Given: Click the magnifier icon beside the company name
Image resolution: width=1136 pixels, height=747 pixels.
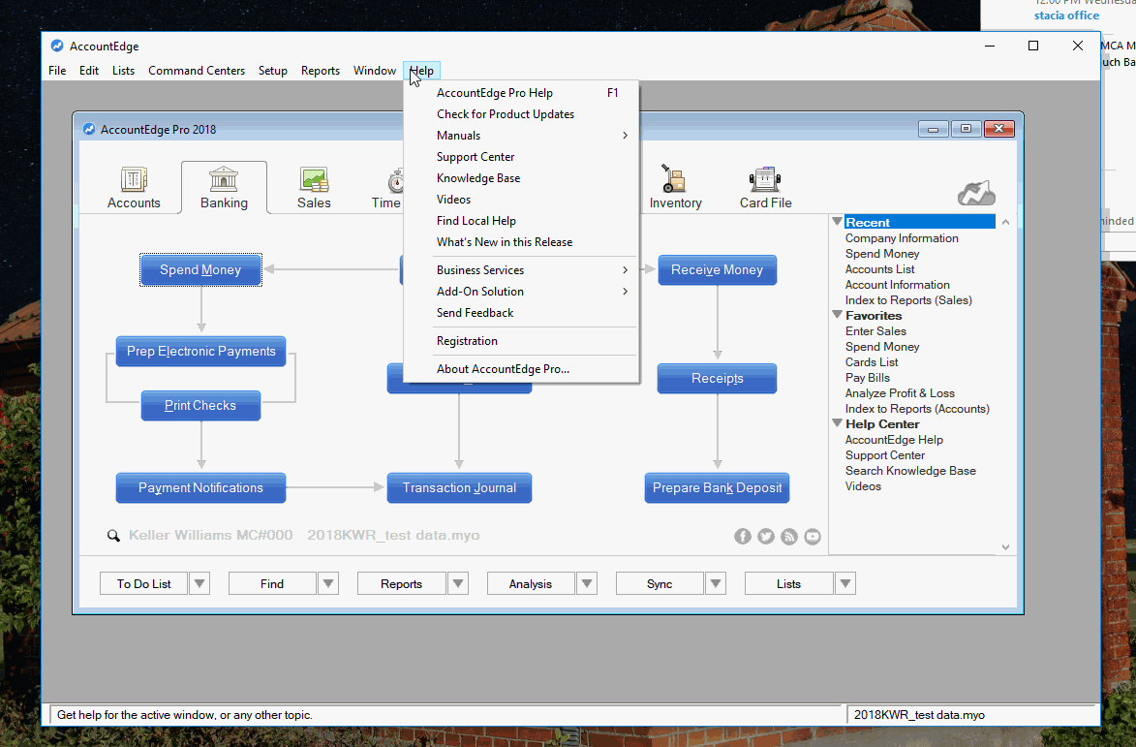Looking at the screenshot, I should click(x=113, y=536).
